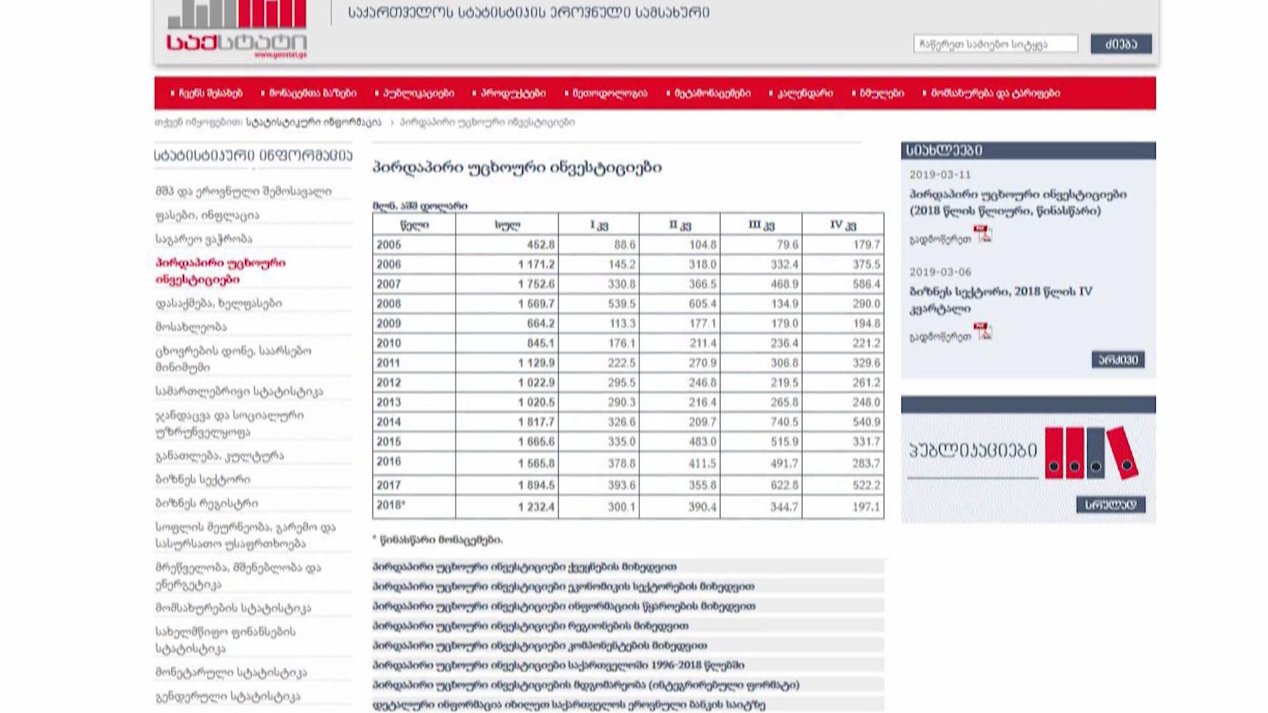Select მოსახლეობა in the left sidebar
The image size is (1268, 713).
click(x=191, y=327)
